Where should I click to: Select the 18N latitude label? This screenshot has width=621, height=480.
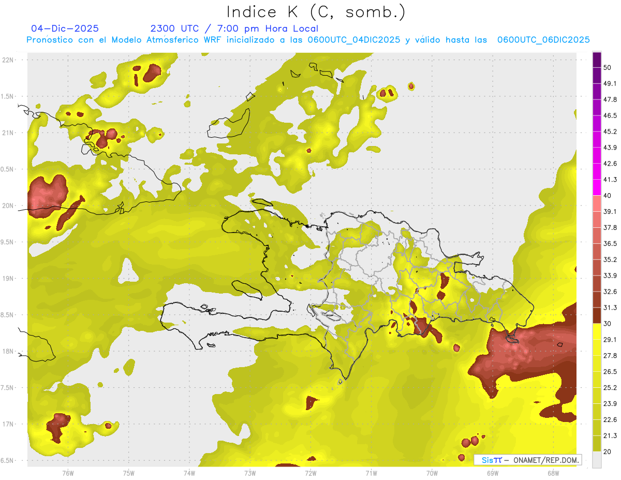tap(8, 351)
